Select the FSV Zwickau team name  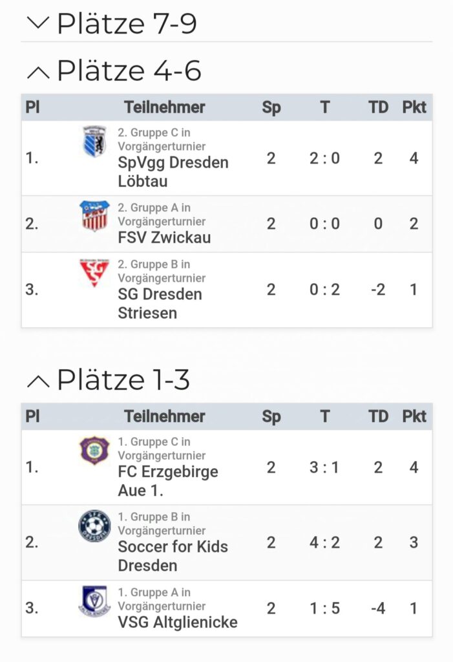(x=164, y=238)
